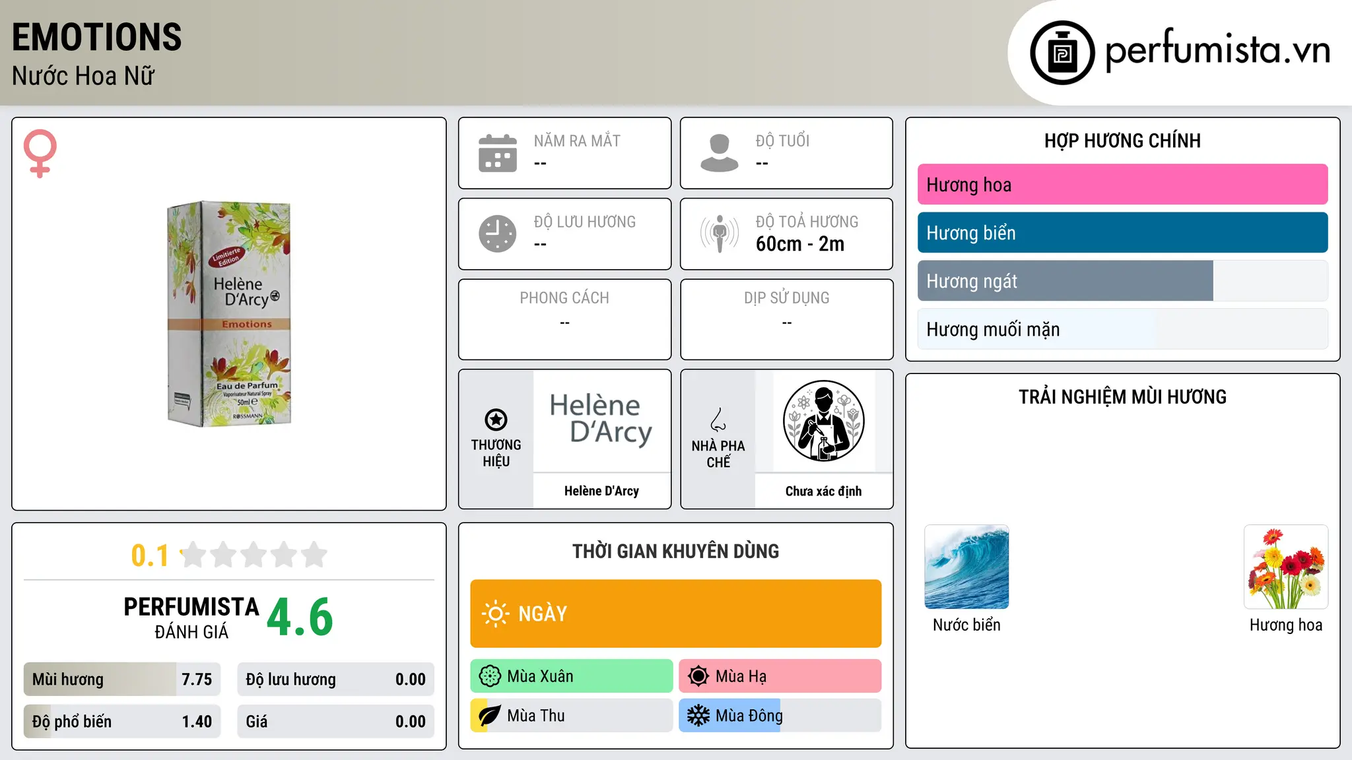Select the Mùa Hạ season bar
This screenshot has width=1352, height=760.
pos(780,676)
